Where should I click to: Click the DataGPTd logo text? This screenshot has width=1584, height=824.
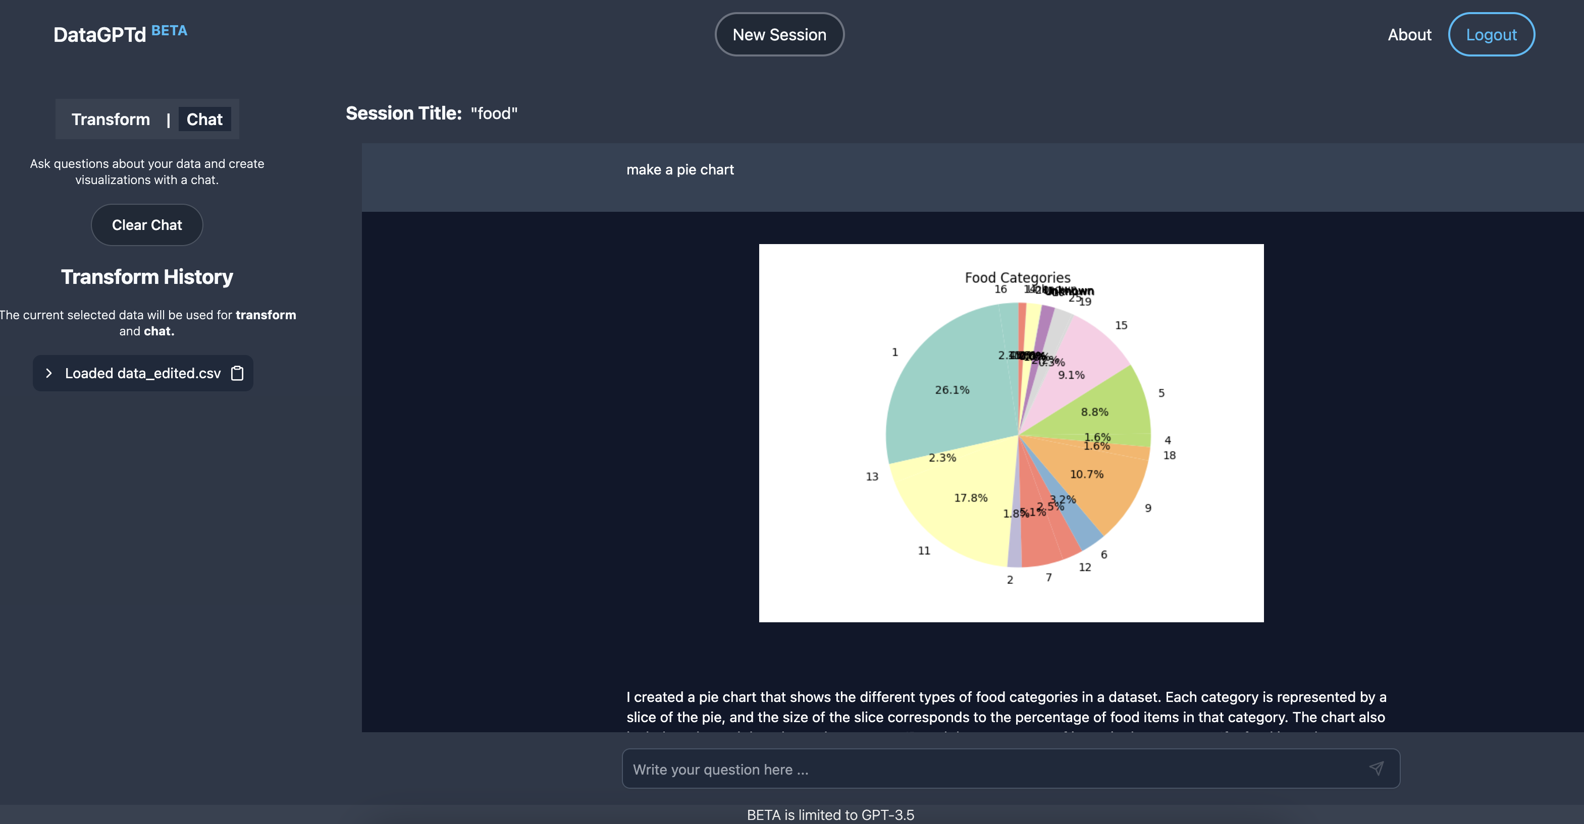click(x=99, y=34)
